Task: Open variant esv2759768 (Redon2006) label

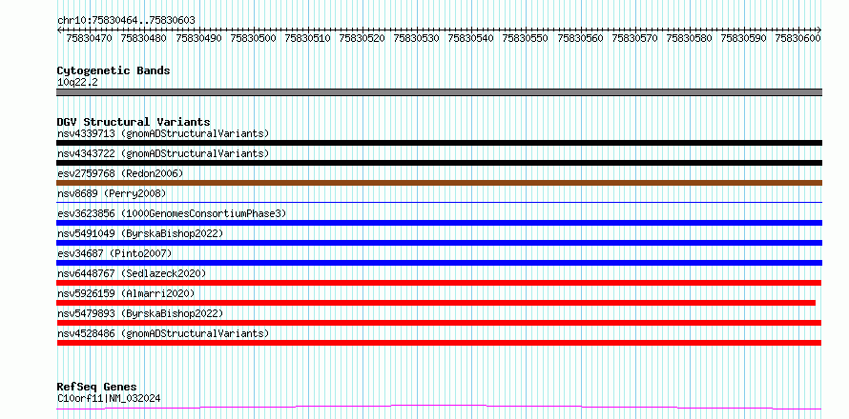Action: click(120, 173)
